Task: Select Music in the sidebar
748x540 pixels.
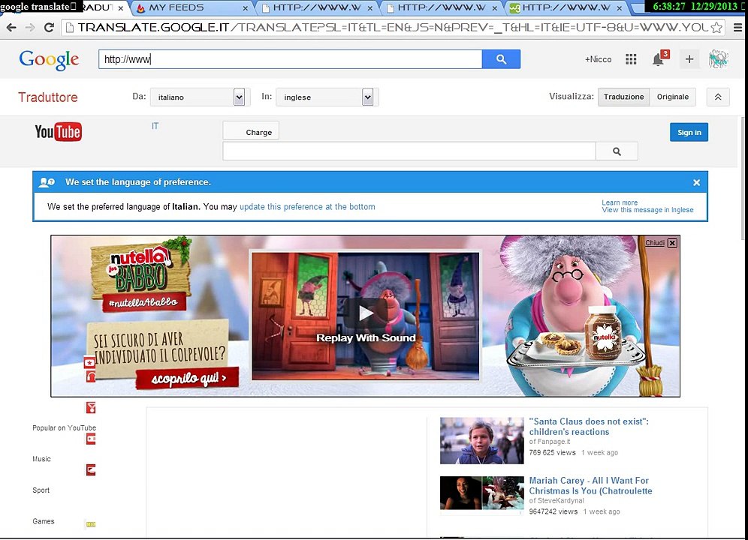Action: pyautogui.click(x=41, y=459)
